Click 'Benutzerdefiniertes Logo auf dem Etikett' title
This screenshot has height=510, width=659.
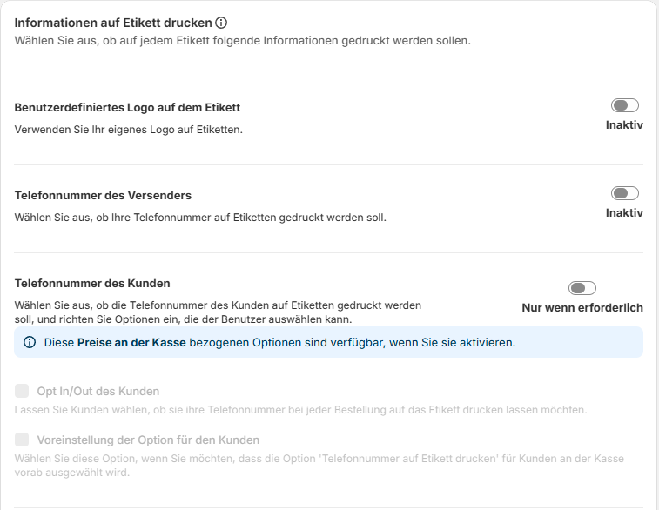point(127,108)
